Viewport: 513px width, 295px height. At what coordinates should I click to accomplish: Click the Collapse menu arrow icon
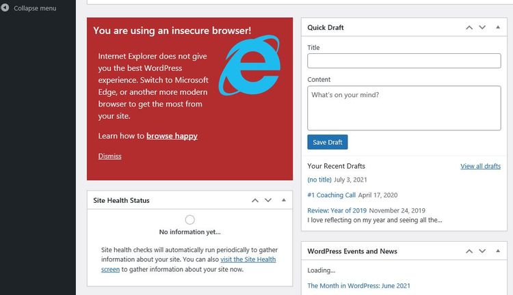coord(5,8)
